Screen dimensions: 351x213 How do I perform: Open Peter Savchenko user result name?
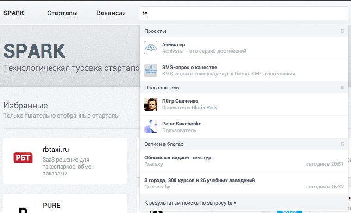click(182, 124)
